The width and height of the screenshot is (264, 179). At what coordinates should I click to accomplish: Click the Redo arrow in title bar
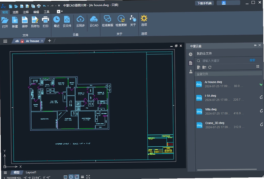[x=52, y=6]
